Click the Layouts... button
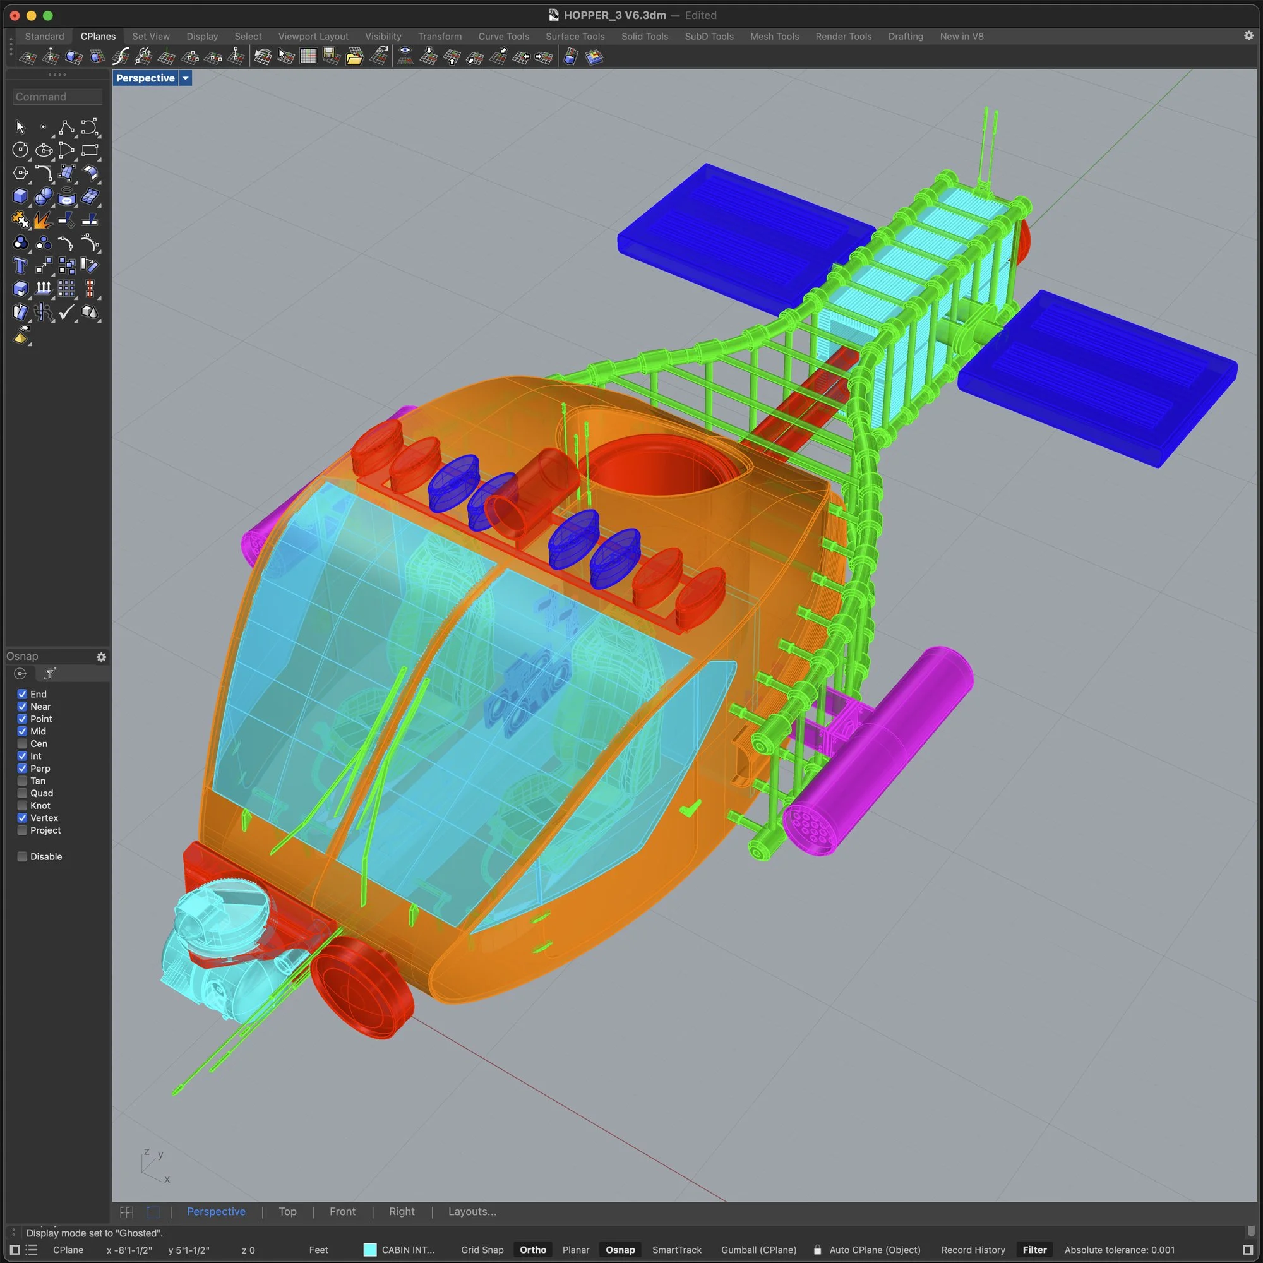The height and width of the screenshot is (1263, 1263). [471, 1211]
